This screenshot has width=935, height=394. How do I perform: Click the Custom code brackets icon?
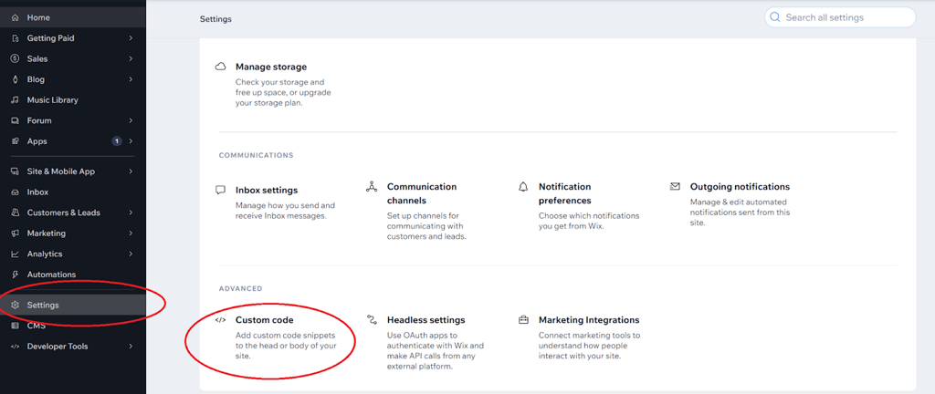pyautogui.click(x=220, y=319)
